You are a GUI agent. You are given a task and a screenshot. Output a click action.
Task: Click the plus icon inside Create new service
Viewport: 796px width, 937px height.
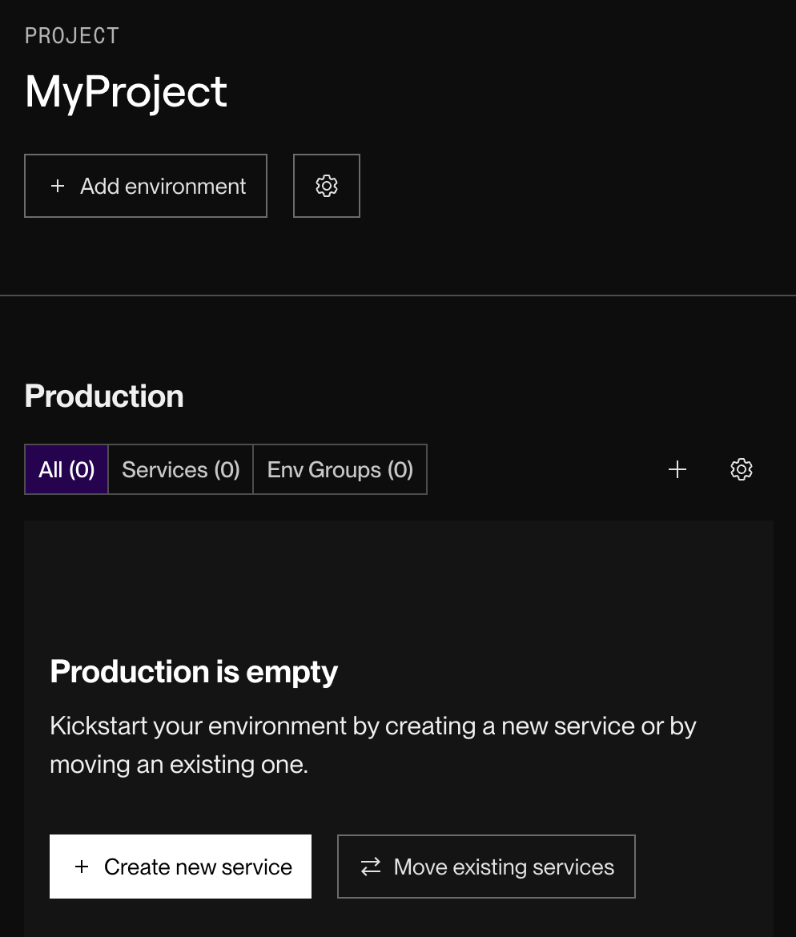[81, 867]
